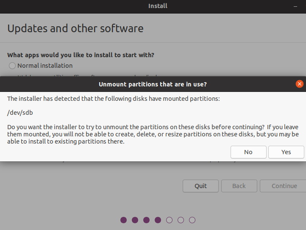Click the fourth filled progress dot
The height and width of the screenshot is (230, 306).
click(x=158, y=220)
